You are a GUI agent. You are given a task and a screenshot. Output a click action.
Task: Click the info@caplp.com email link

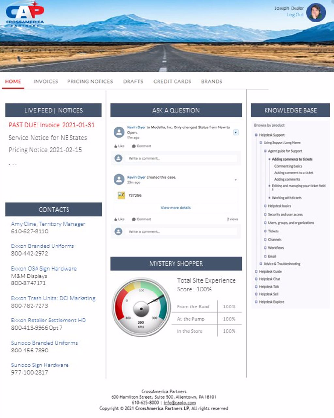coord(180,403)
